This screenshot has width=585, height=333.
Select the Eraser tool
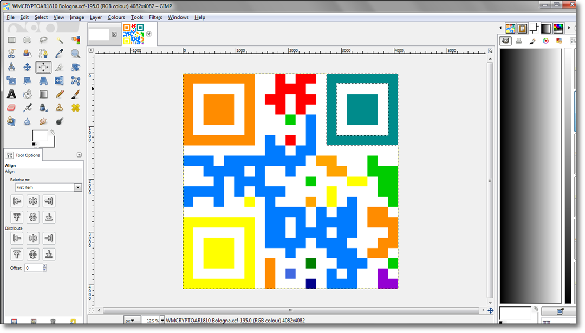pos(11,108)
